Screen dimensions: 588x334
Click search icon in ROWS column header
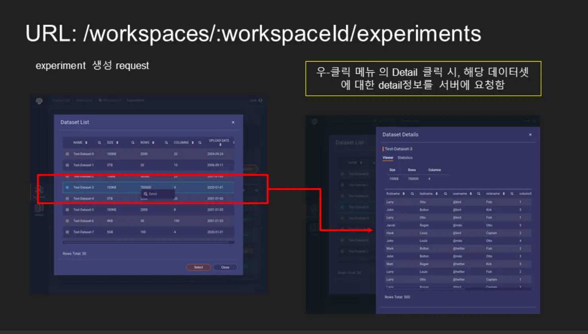click(166, 143)
